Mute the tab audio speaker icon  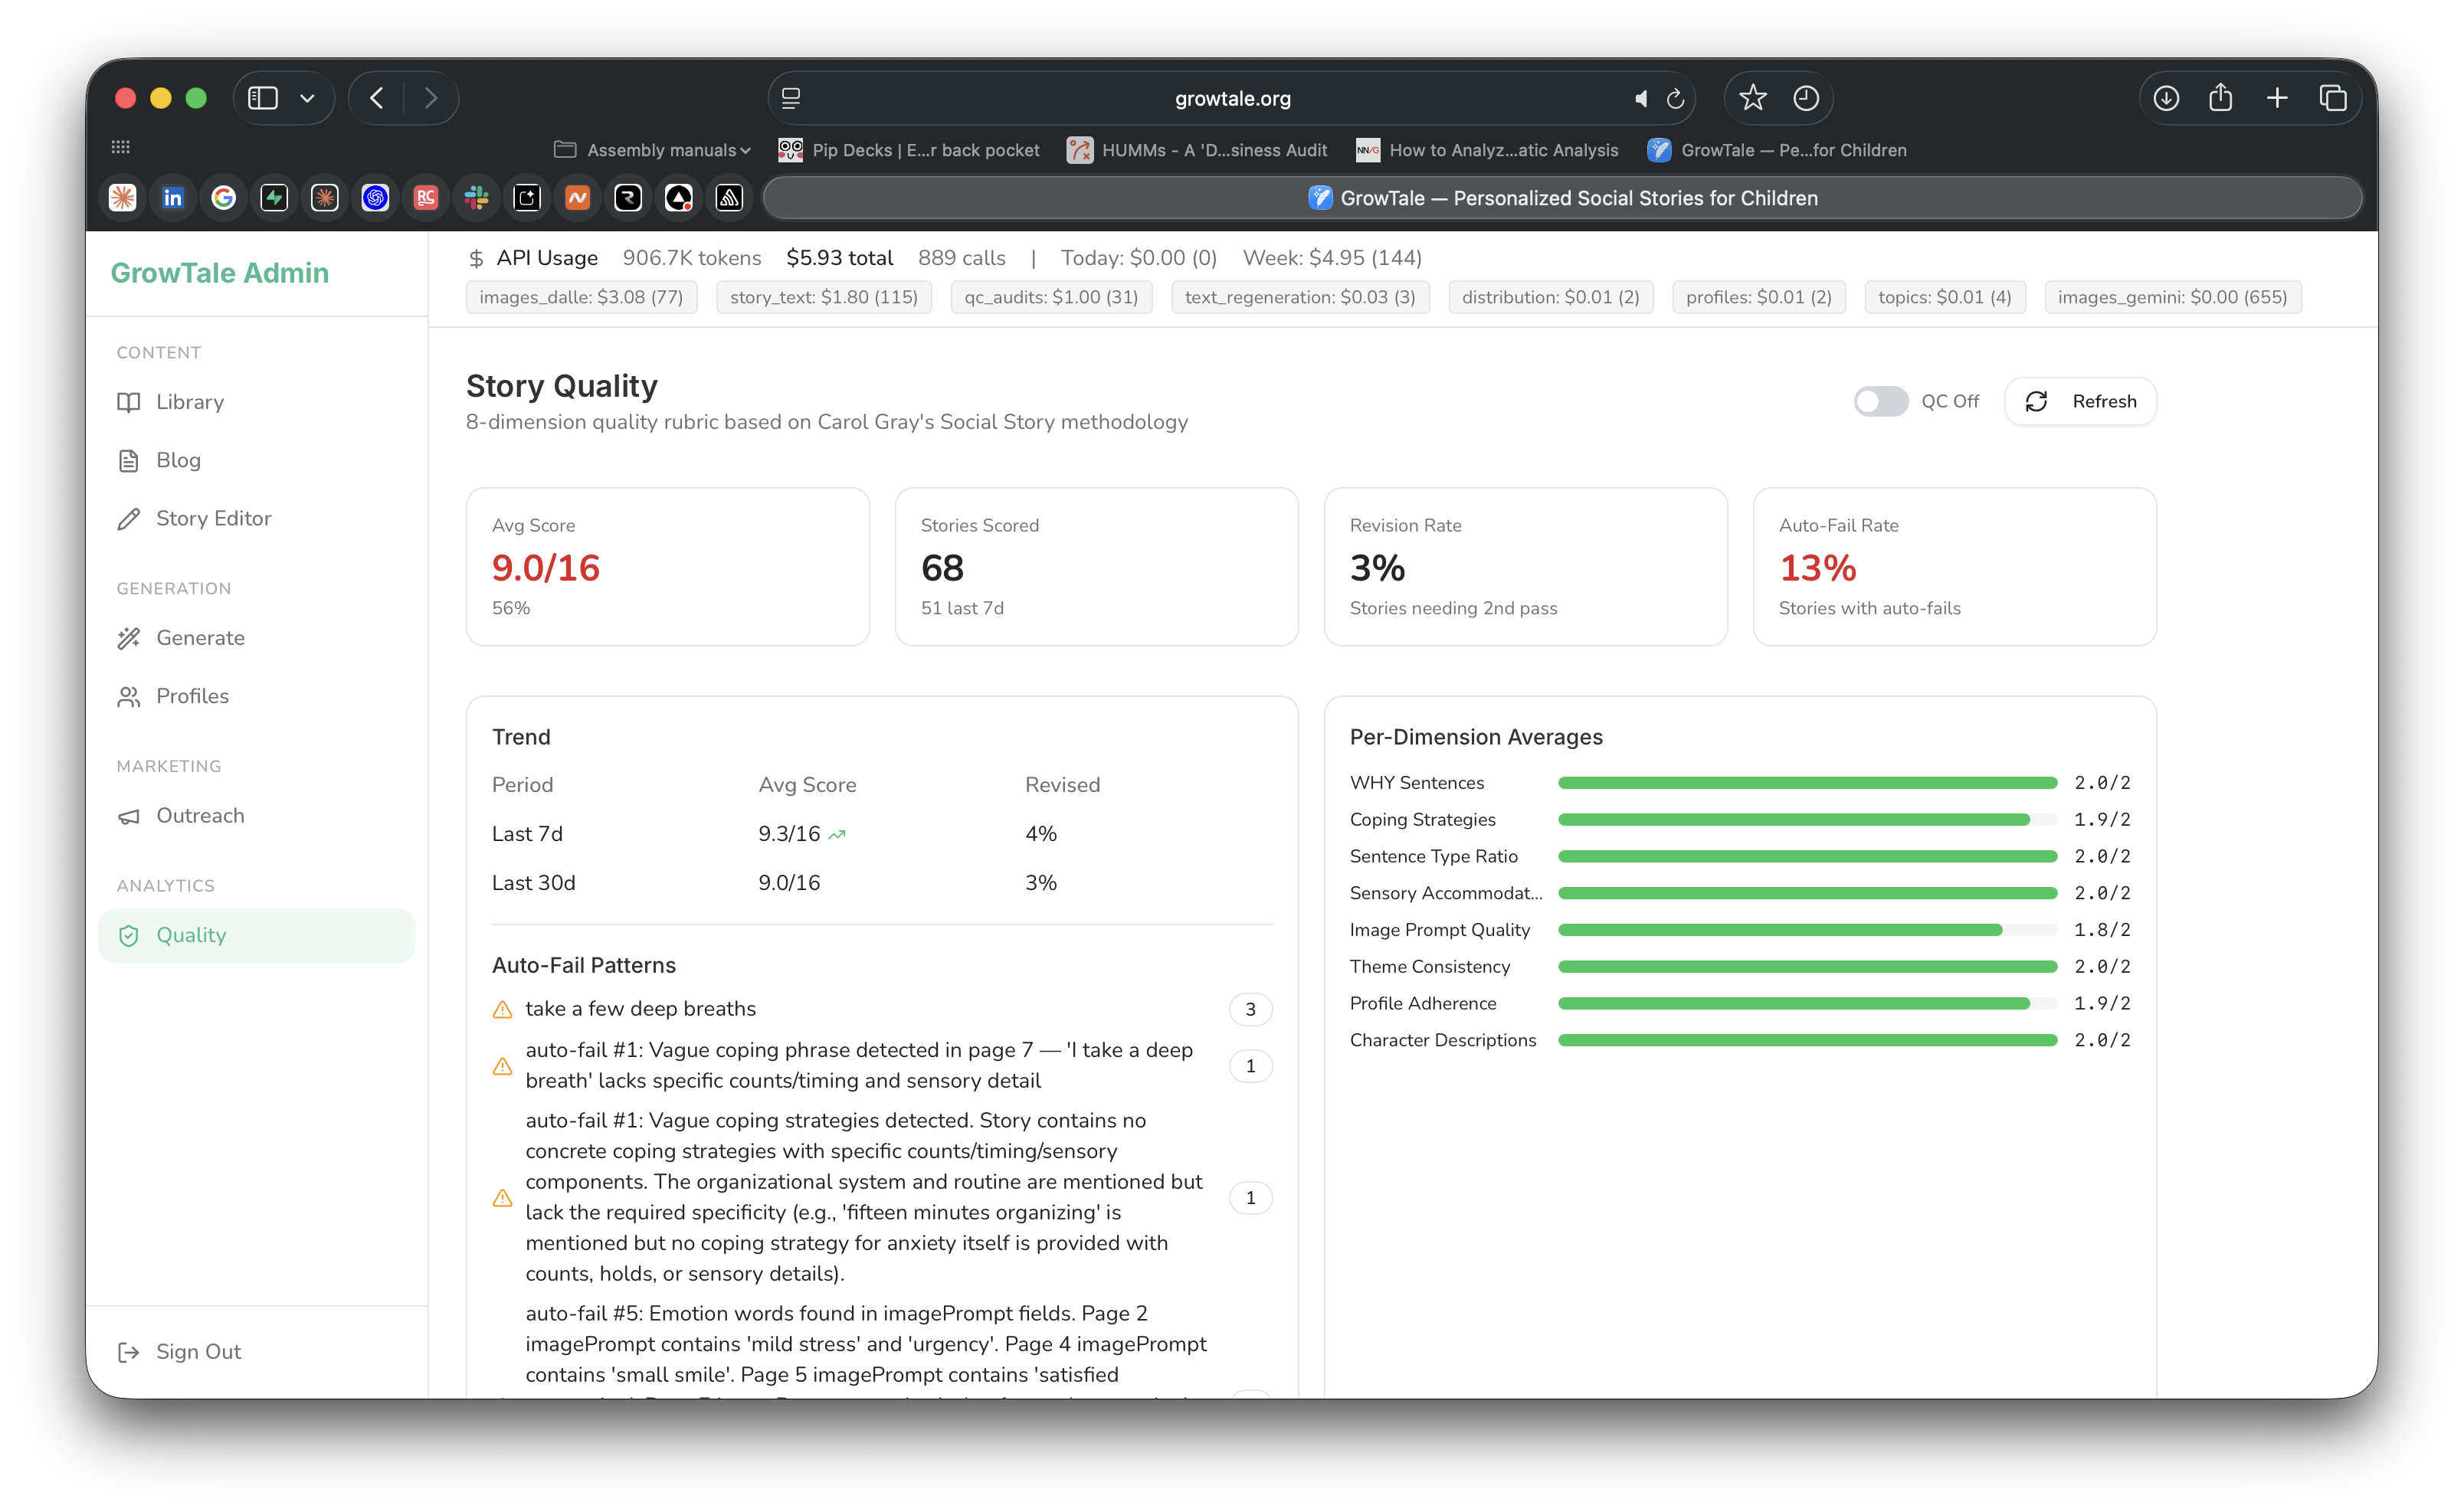[x=1640, y=98]
